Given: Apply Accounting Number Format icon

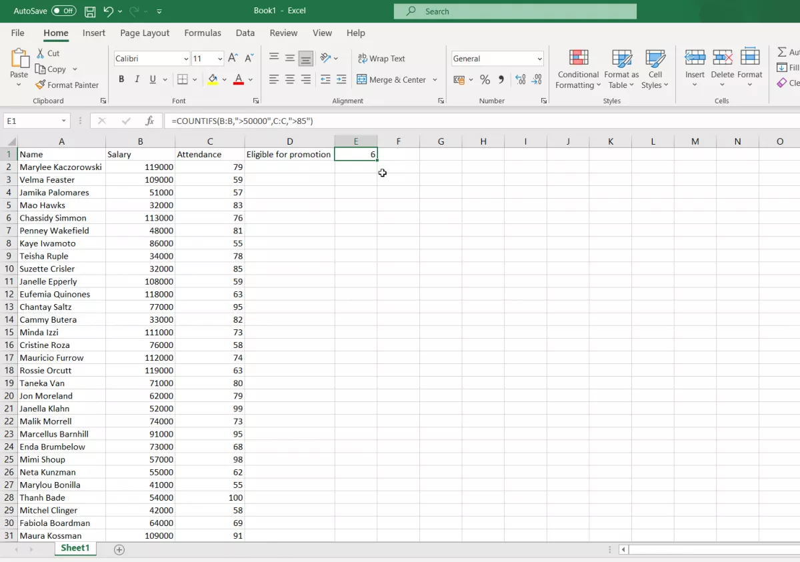Looking at the screenshot, I should [459, 79].
